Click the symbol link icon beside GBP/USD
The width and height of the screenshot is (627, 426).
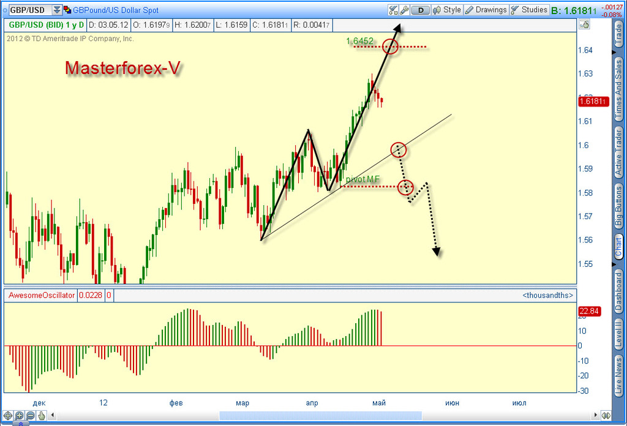(x=67, y=10)
